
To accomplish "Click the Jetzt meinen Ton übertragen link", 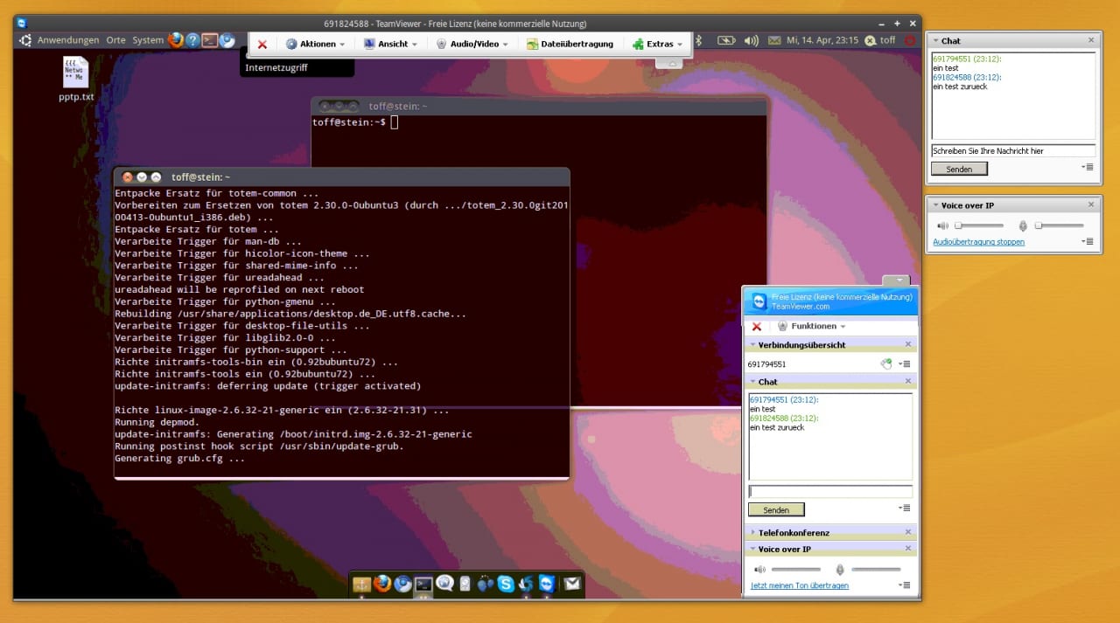I will [800, 585].
